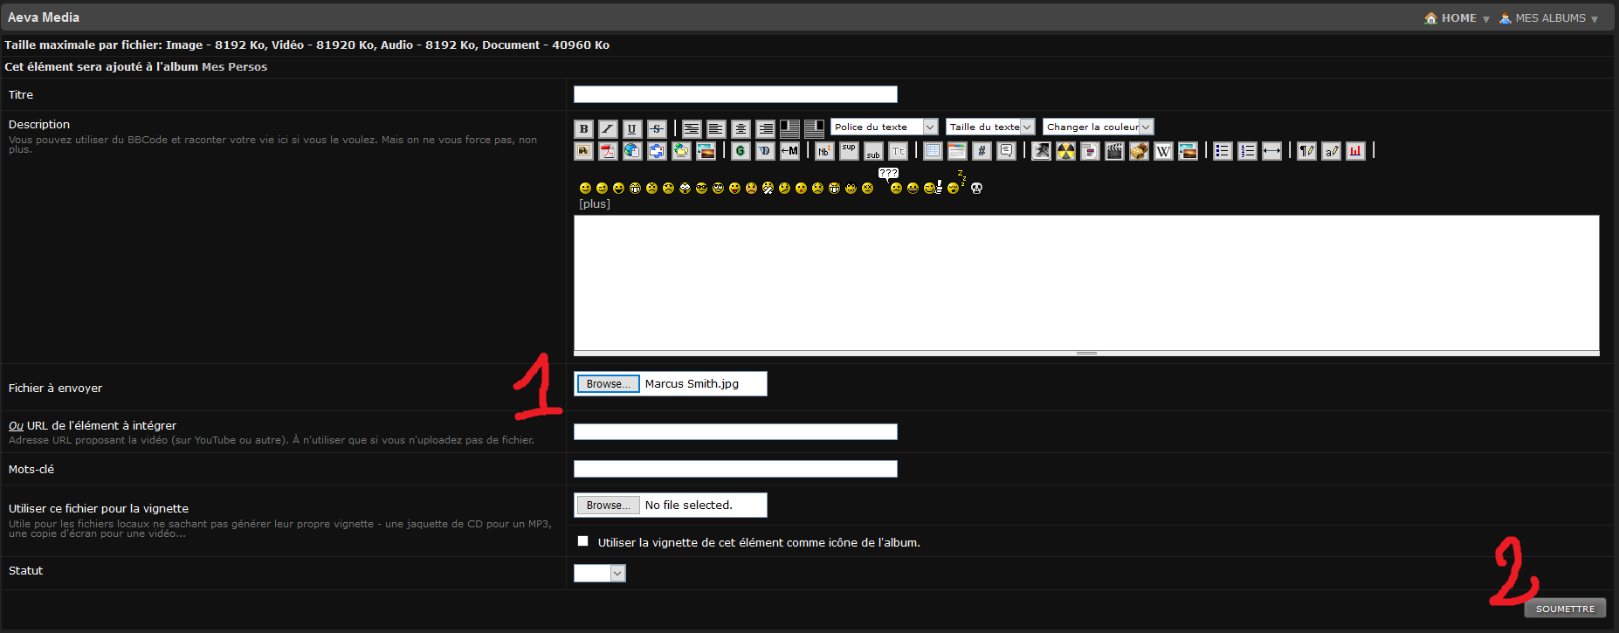Click the PDF document icon
The height and width of the screenshot is (633, 1619).
click(x=608, y=151)
